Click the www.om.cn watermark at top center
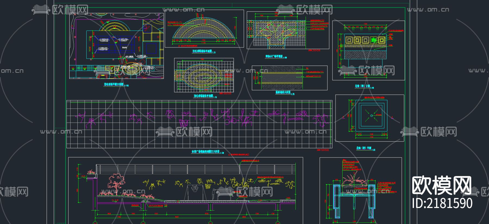 tap(184, 10)
